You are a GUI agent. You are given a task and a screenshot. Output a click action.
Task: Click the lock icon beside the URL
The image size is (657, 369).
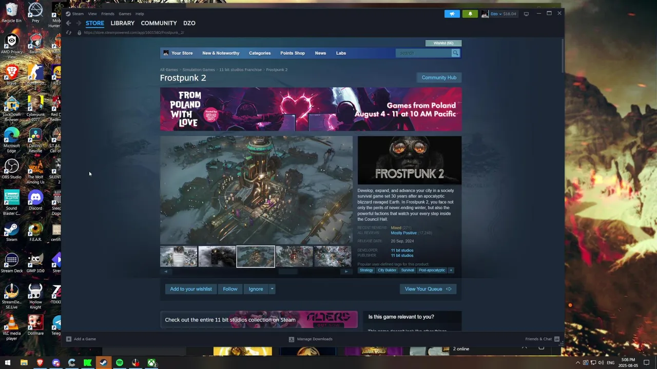79,33
